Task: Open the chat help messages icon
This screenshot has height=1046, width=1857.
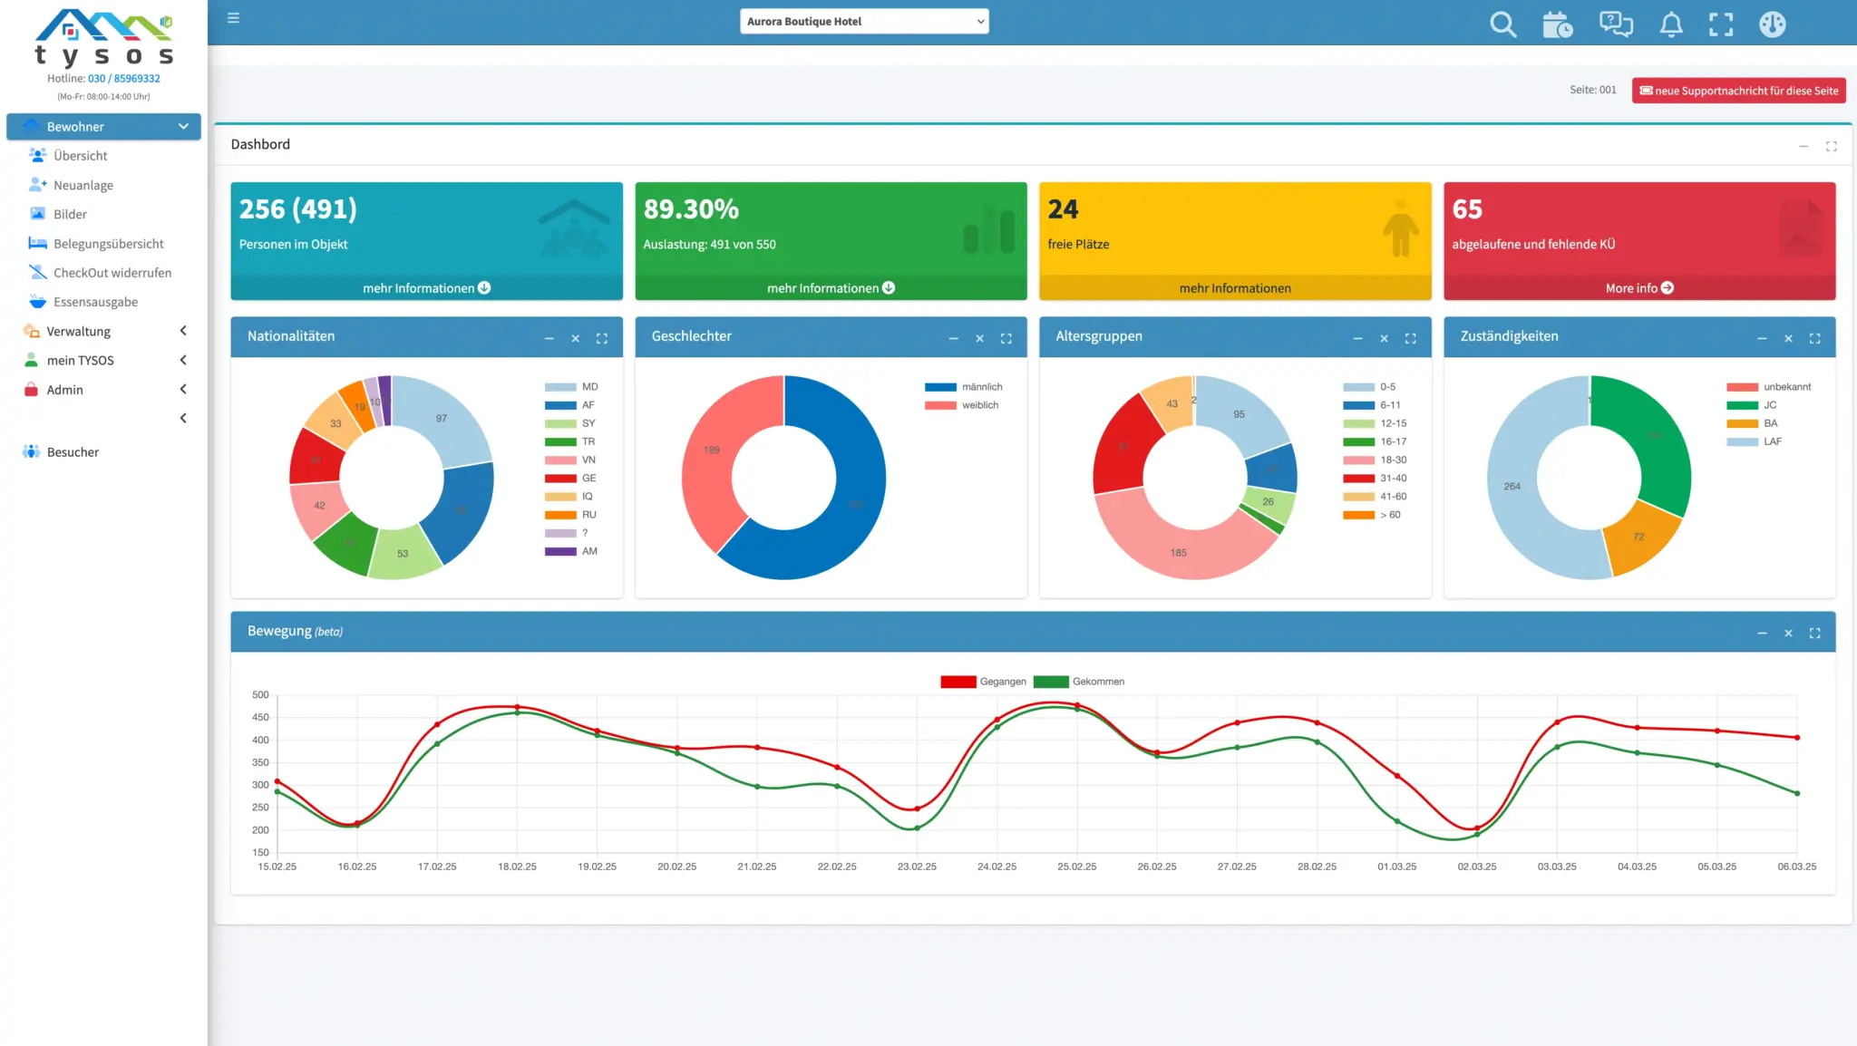Action: tap(1616, 24)
